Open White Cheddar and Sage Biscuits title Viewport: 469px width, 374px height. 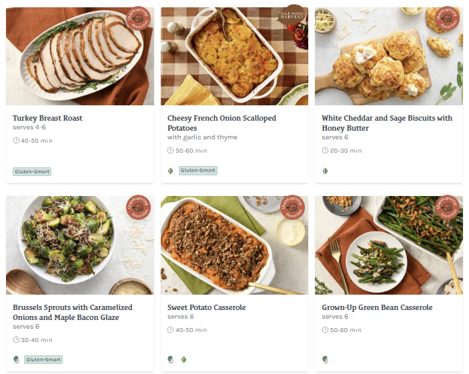(387, 123)
